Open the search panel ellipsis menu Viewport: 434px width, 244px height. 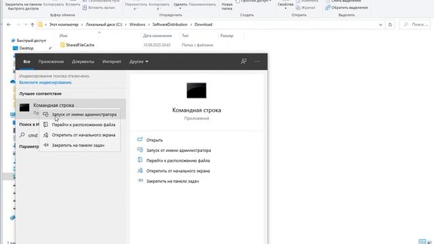coord(257,62)
